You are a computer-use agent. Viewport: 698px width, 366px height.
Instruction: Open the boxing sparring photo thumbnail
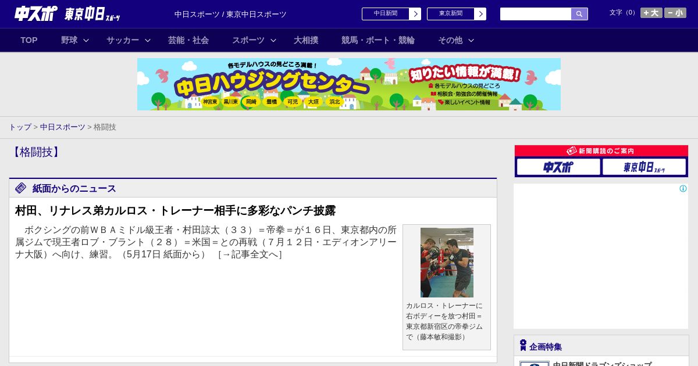pyautogui.click(x=447, y=263)
